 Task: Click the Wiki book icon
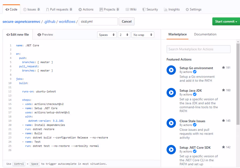pos(127,10)
